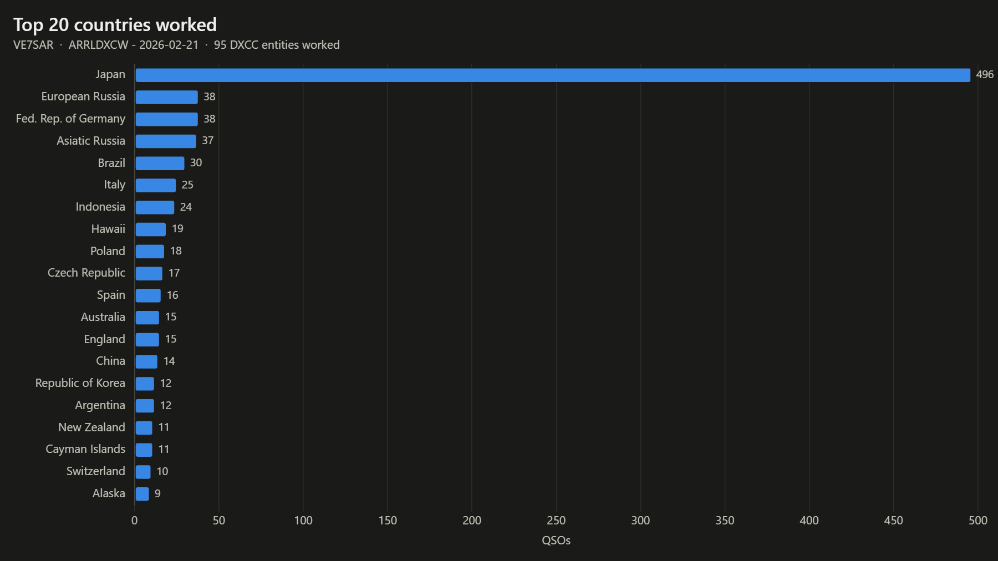
Task: Click the 'Cayman Islands' label
Action: [x=85, y=449]
